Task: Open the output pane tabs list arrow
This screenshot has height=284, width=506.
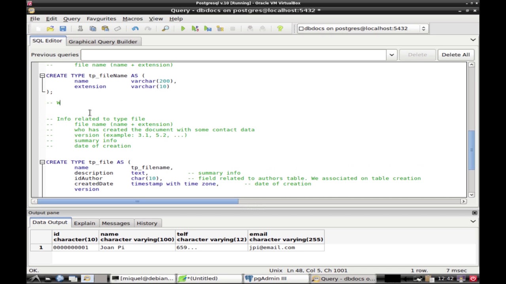Action: click(473, 222)
